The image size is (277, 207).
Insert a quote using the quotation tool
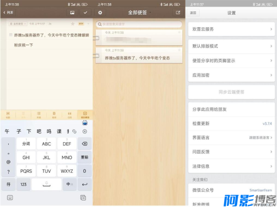click(70, 115)
